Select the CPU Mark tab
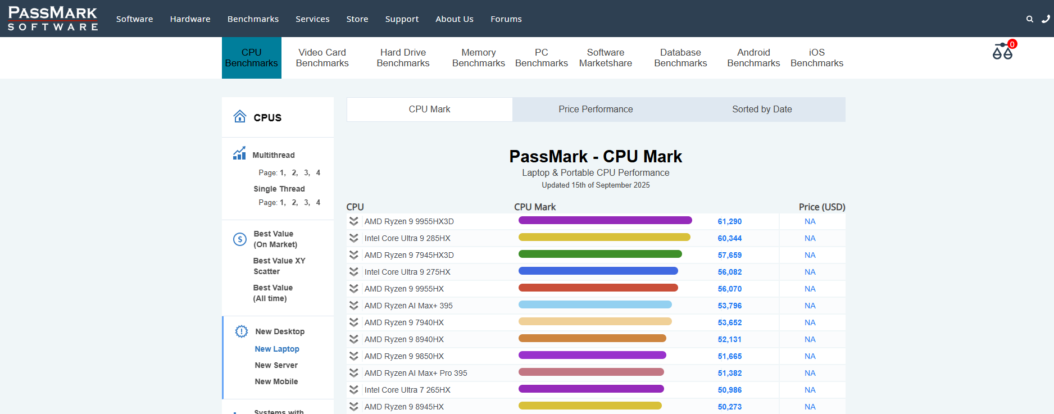 pyautogui.click(x=430, y=110)
